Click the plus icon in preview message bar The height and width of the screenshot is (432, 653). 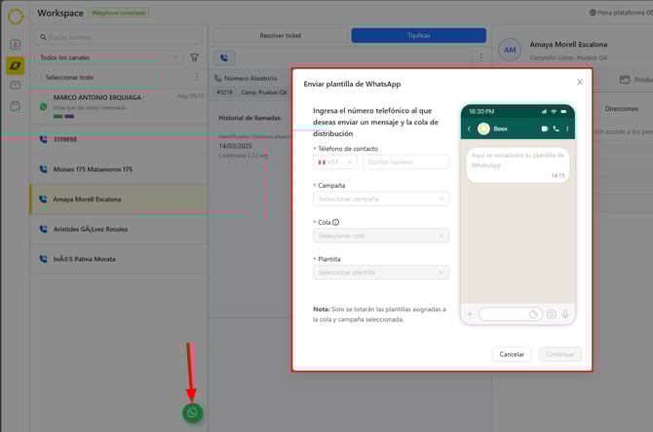point(470,314)
